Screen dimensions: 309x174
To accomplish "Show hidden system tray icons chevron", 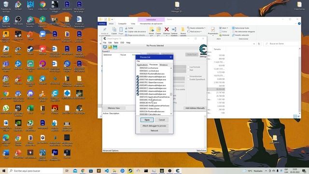I will tap(266, 171).
